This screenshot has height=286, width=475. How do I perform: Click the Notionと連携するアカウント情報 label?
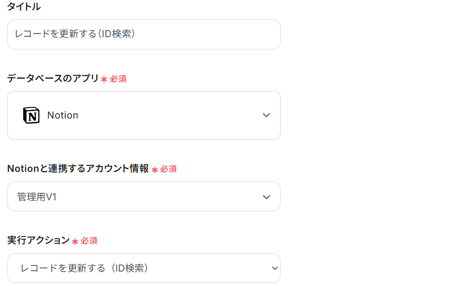pyautogui.click(x=78, y=169)
